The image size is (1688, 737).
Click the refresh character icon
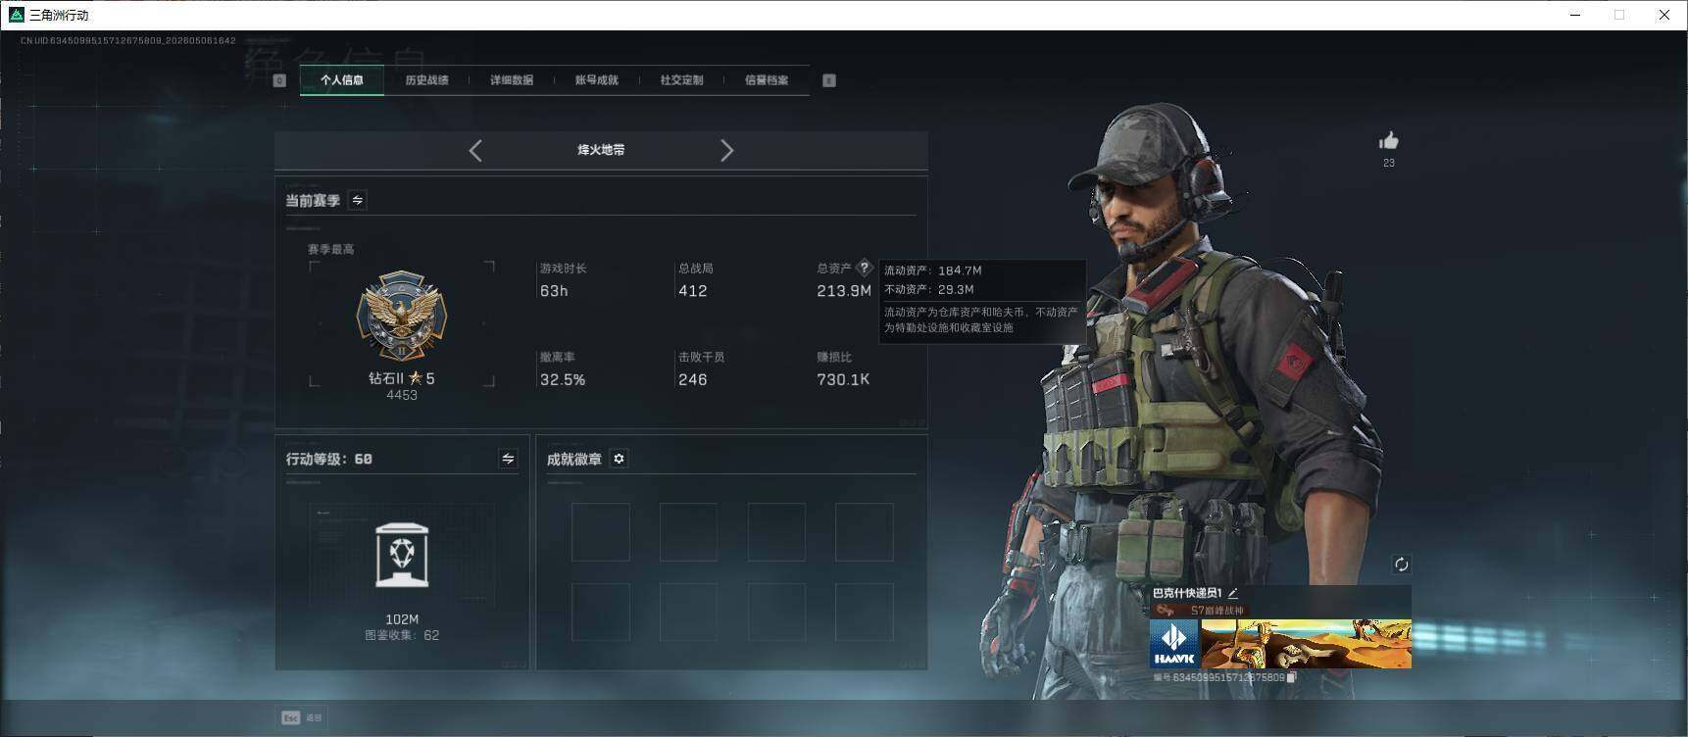pyautogui.click(x=1401, y=565)
